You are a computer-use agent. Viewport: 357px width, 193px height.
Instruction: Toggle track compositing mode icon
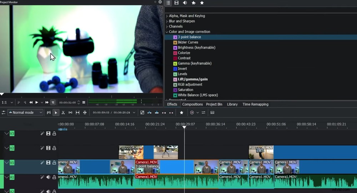(49, 112)
